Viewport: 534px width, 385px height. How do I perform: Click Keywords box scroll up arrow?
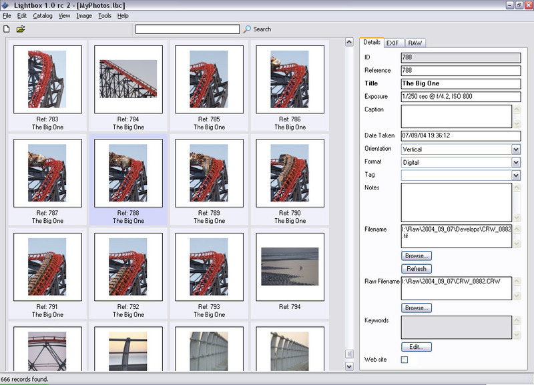coord(517,320)
